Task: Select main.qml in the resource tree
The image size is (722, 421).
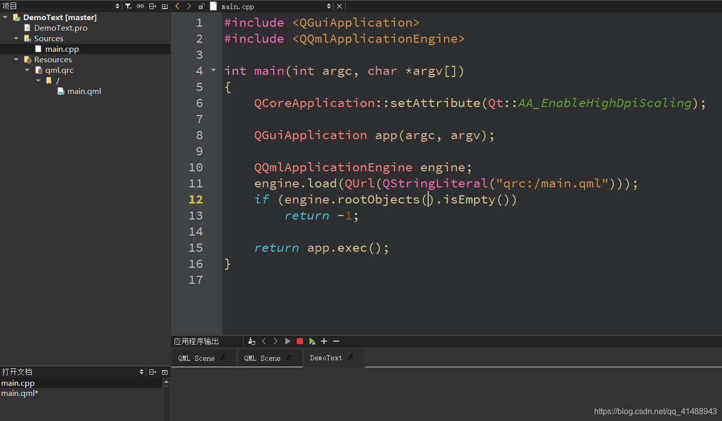Action: (84, 91)
